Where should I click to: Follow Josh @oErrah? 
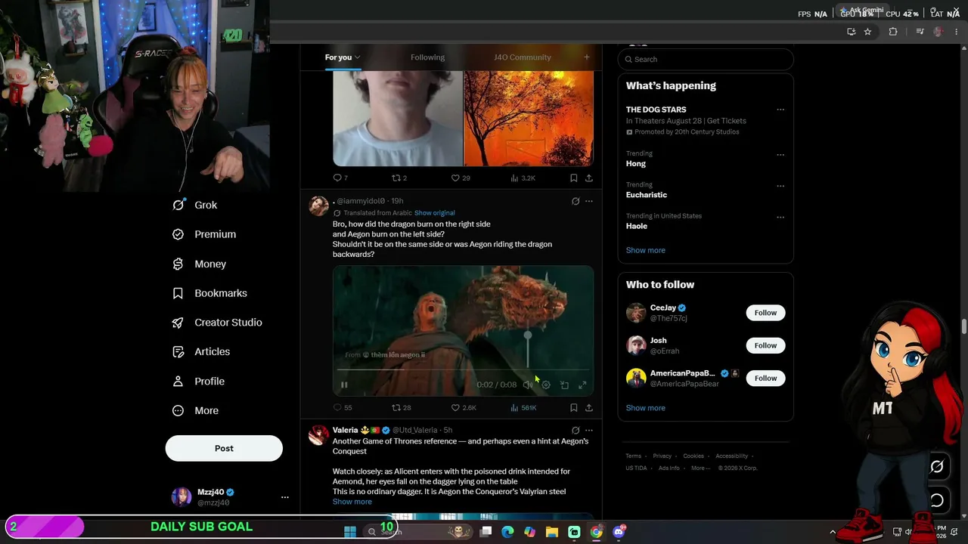[x=765, y=345]
